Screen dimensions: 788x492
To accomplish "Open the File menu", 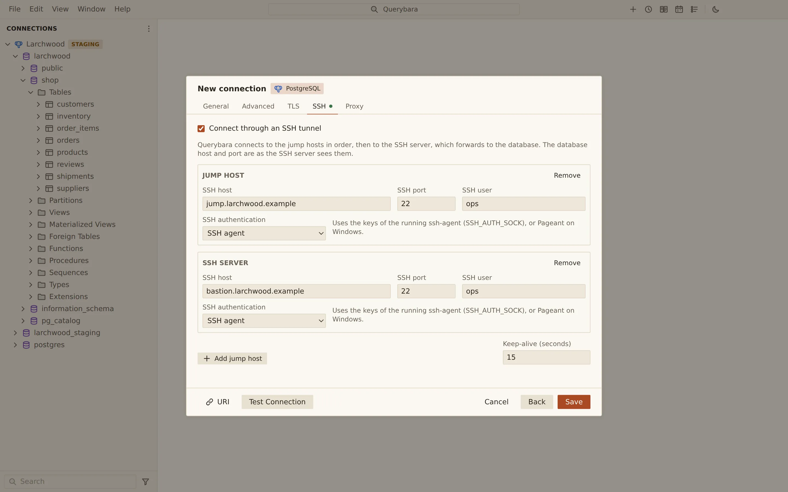I will tap(15, 9).
